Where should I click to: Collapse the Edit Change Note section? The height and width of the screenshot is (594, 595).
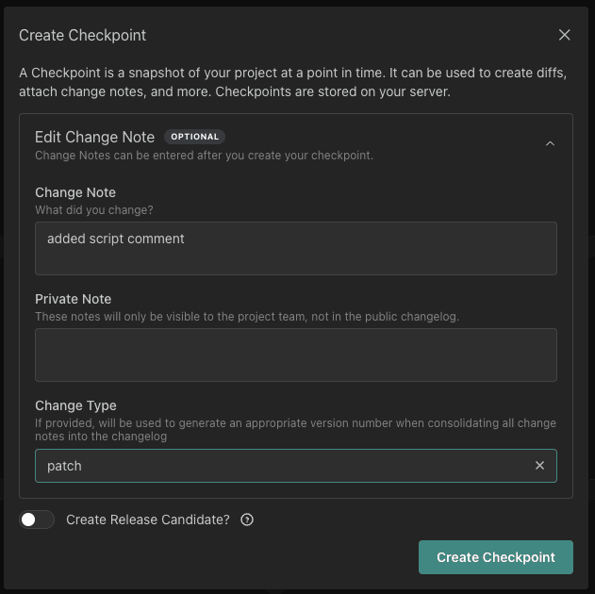click(550, 144)
